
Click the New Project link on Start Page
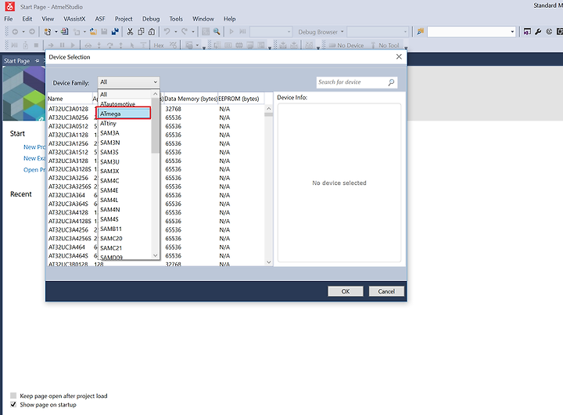(x=34, y=147)
